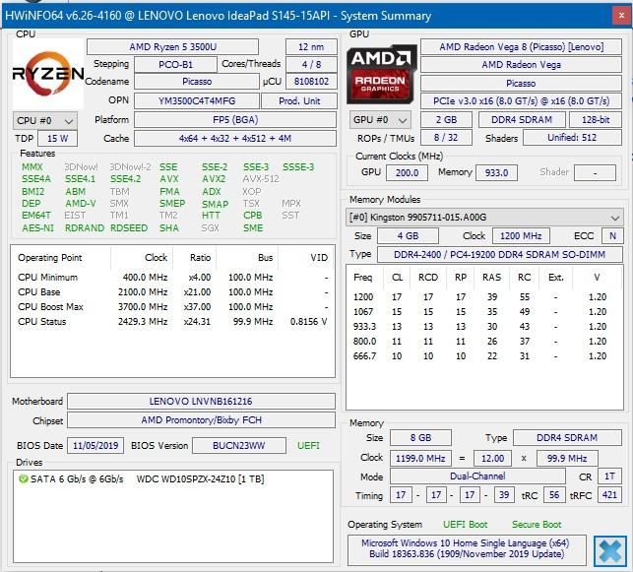Image resolution: width=633 pixels, height=572 pixels.
Task: Click the 1199.0 MHz memory clock field
Action: tap(420, 459)
